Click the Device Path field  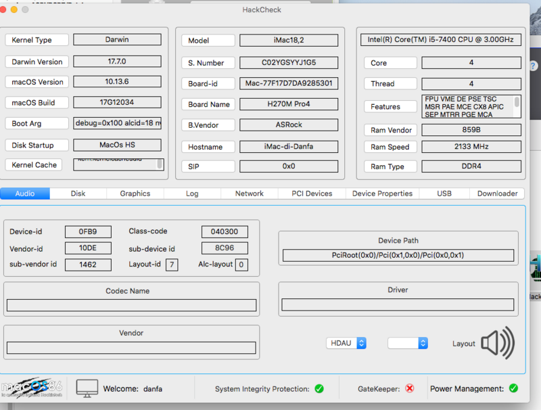(x=398, y=255)
